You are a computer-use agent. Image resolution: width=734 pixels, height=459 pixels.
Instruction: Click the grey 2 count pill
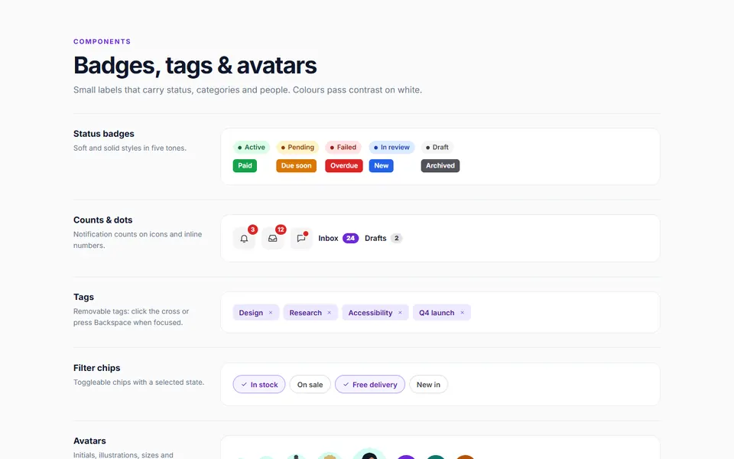397,239
